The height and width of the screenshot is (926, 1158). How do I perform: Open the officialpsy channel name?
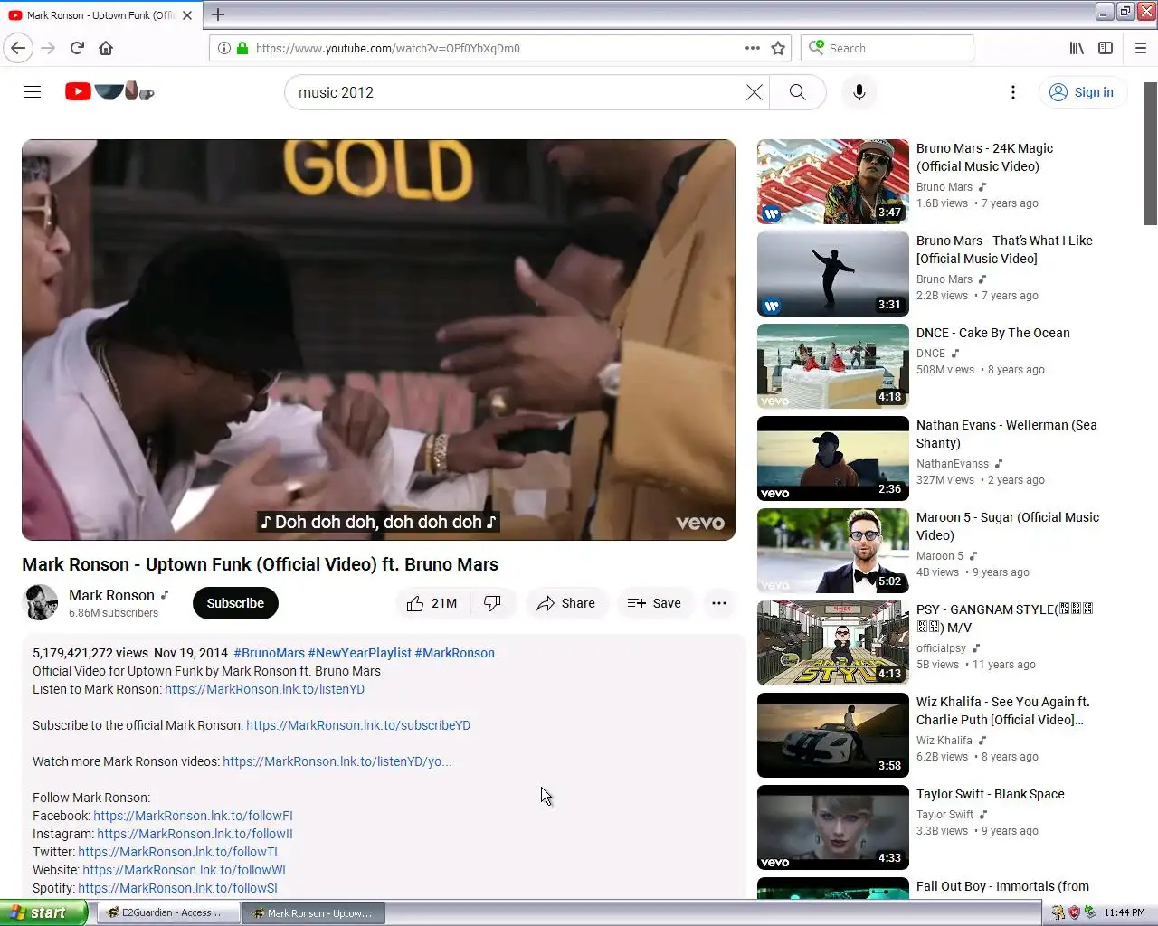pyautogui.click(x=941, y=648)
